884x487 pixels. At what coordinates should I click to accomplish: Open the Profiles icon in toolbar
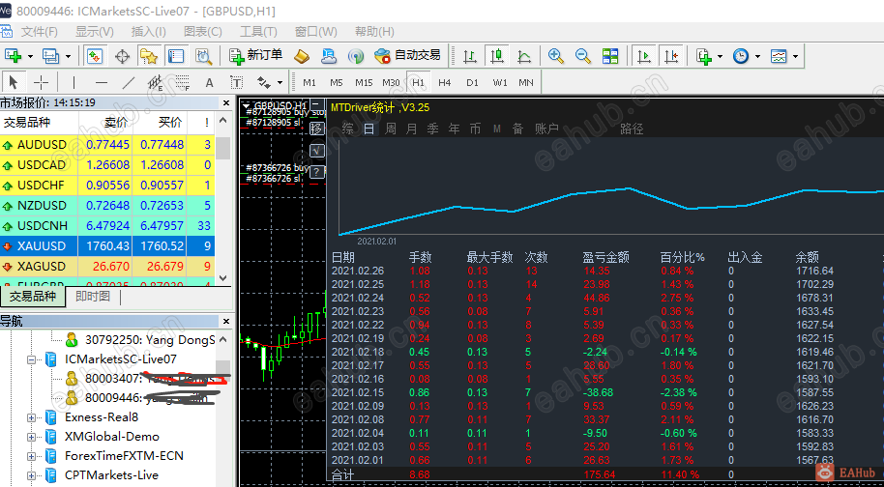51,56
